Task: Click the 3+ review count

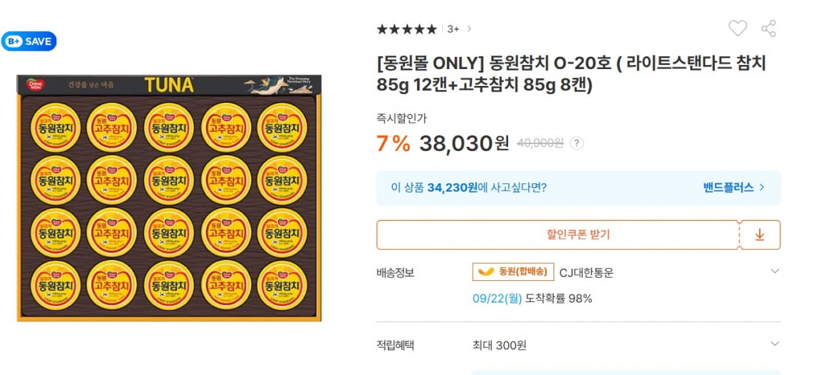Action: coord(453,29)
